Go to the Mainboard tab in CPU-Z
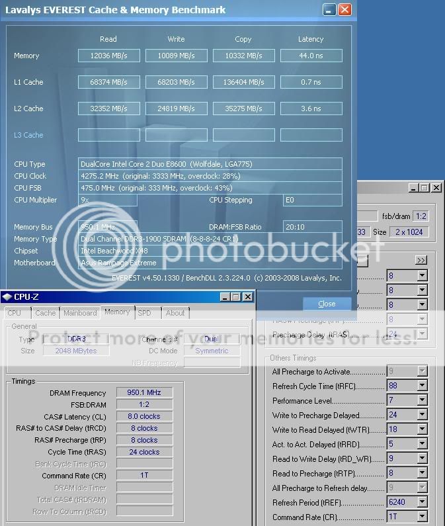This screenshot has width=445, height=526. click(80, 313)
